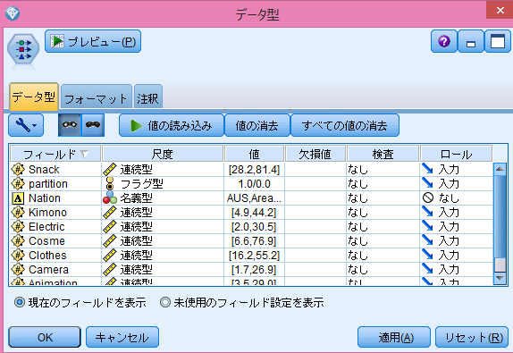The height and width of the screenshot is (353, 513).
Task: Click the Cosme field number icon
Action: pos(18,240)
